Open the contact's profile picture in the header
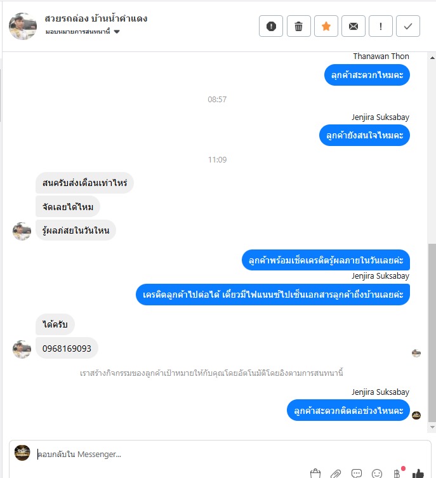This screenshot has width=436, height=478. coord(23,26)
